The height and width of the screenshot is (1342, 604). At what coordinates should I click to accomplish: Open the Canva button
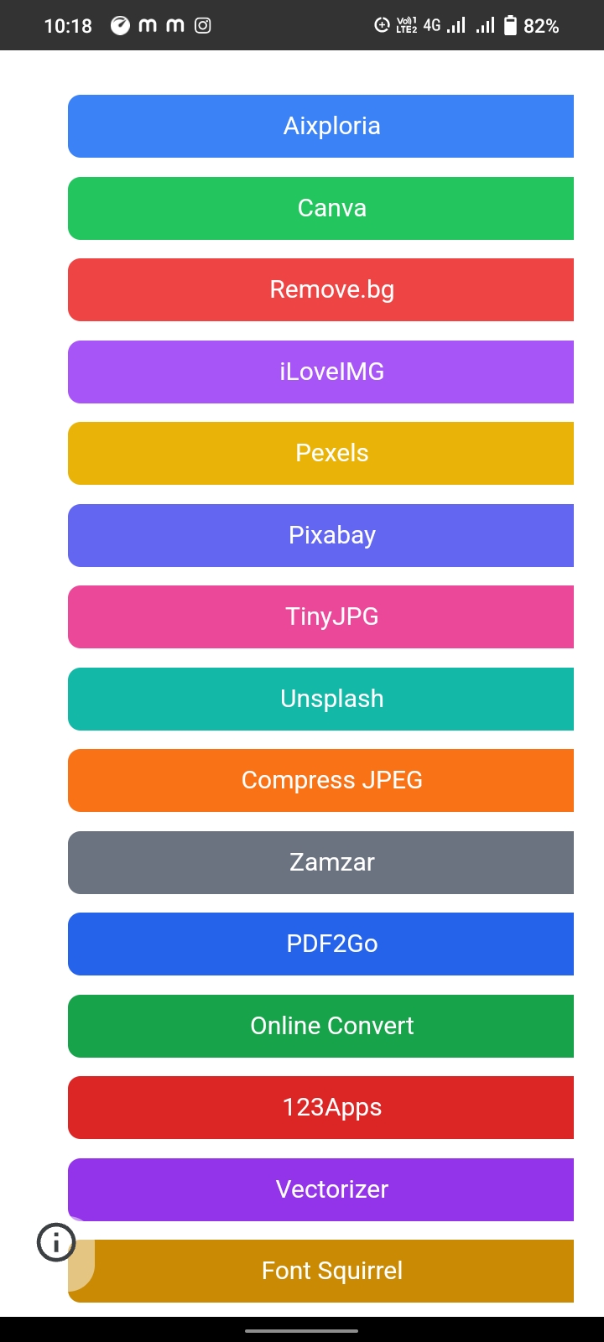(x=331, y=208)
